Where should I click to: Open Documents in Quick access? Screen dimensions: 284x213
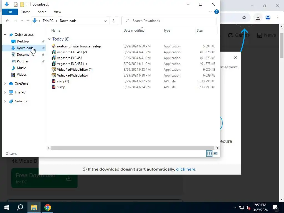(x=25, y=55)
